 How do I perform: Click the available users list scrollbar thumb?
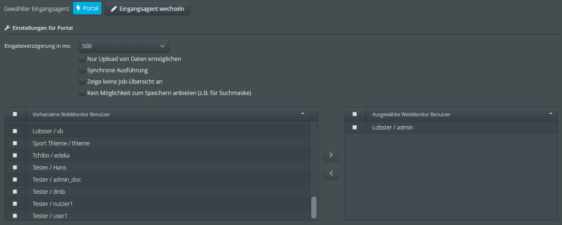coord(314,207)
